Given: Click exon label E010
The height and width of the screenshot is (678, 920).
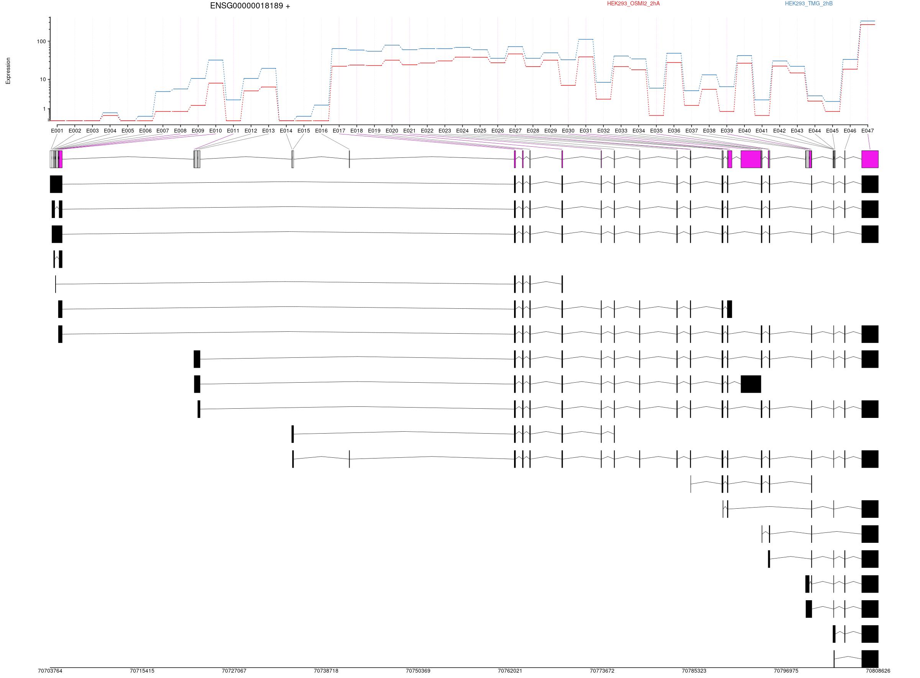Looking at the screenshot, I should point(215,131).
